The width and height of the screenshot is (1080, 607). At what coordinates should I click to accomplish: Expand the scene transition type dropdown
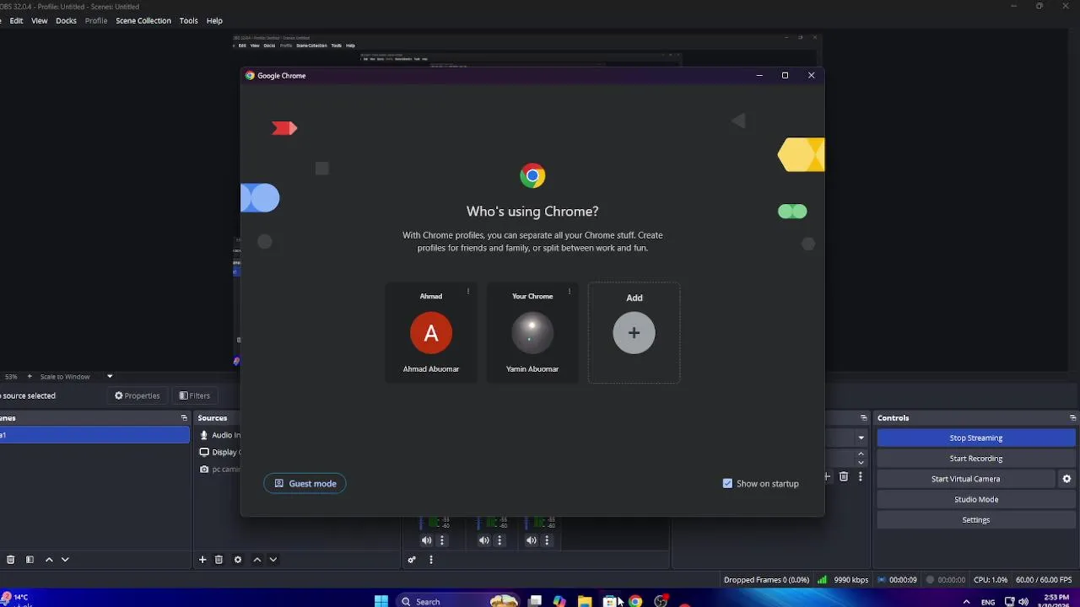click(x=861, y=438)
